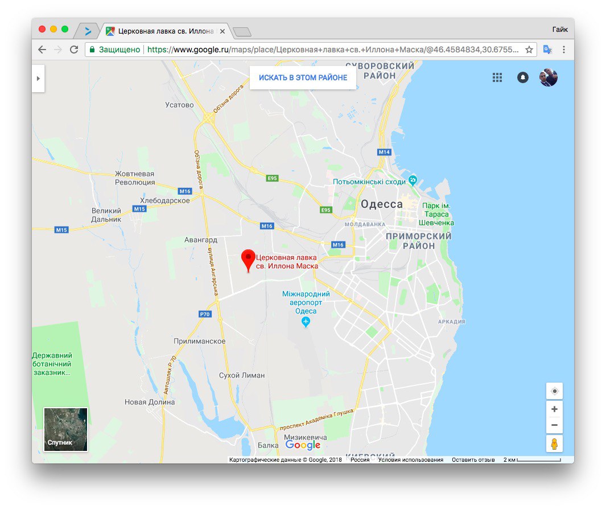606x509 pixels.
Task: Click the M14 road shield
Action: tap(384, 152)
